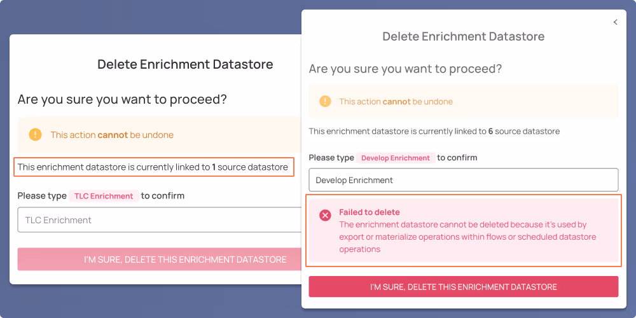
Task: Click right dialog's Delete Enrichment Datastore title
Action: pos(463,37)
